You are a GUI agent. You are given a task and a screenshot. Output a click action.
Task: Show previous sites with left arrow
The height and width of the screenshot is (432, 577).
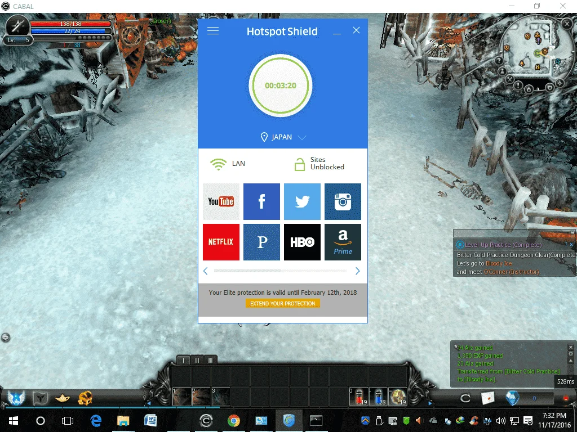pos(205,271)
